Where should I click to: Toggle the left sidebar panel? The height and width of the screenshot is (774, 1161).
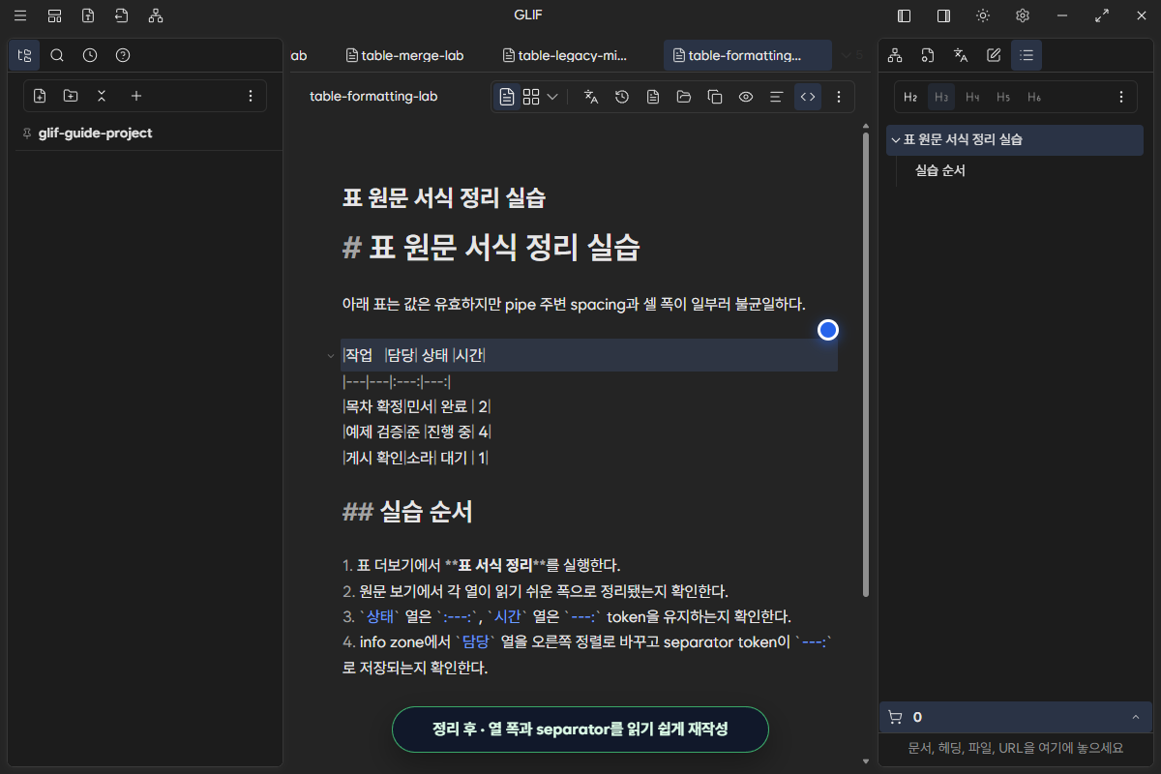905,15
